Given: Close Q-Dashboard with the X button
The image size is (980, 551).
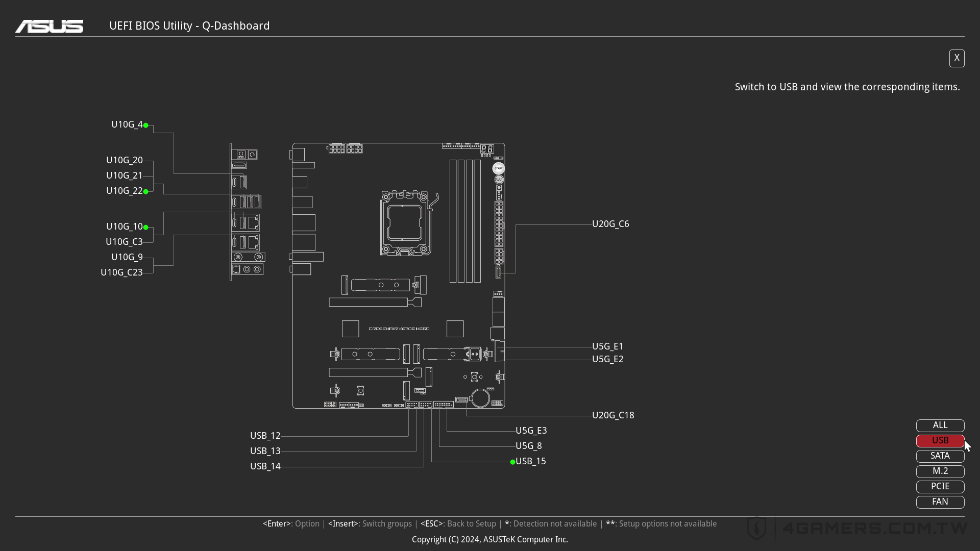Looking at the screenshot, I should [957, 58].
